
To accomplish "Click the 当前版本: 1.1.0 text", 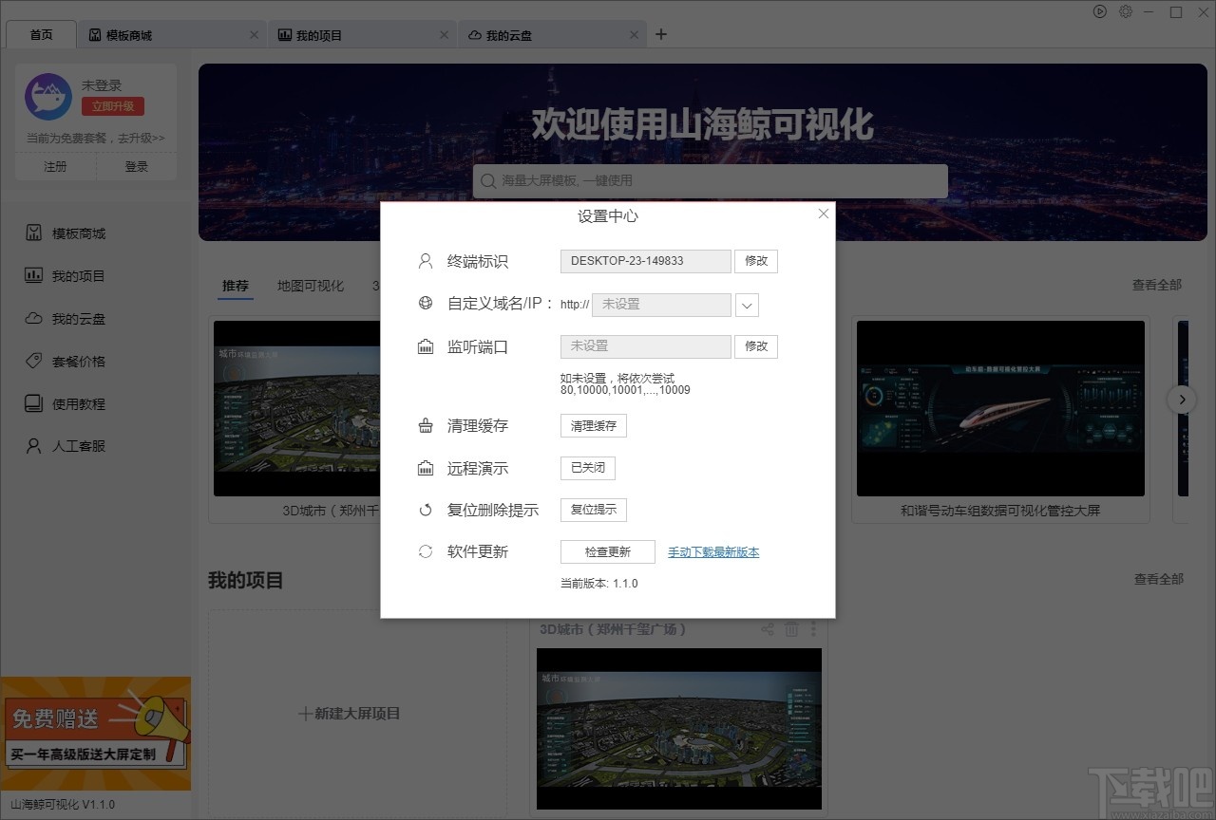I will [x=599, y=584].
